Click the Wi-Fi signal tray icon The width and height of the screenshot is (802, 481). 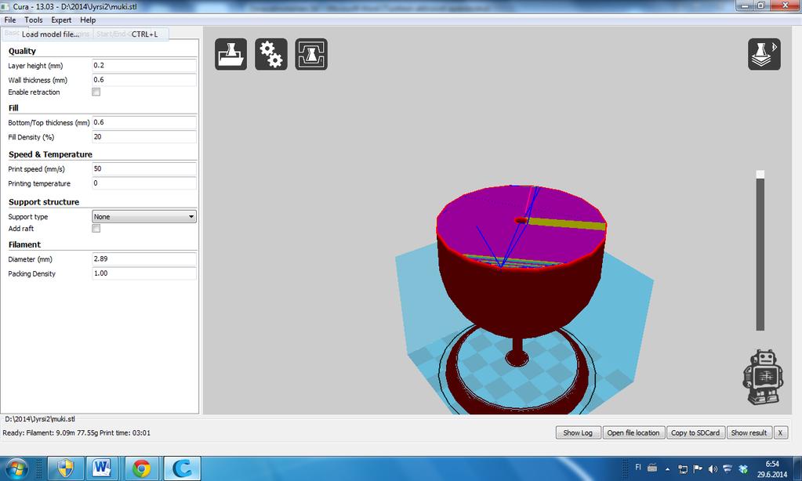(728, 468)
